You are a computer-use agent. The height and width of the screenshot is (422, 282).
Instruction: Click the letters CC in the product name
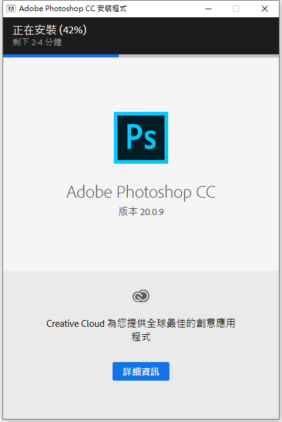[x=206, y=192]
